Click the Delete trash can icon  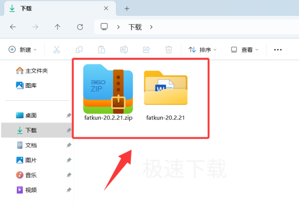pos(169,50)
